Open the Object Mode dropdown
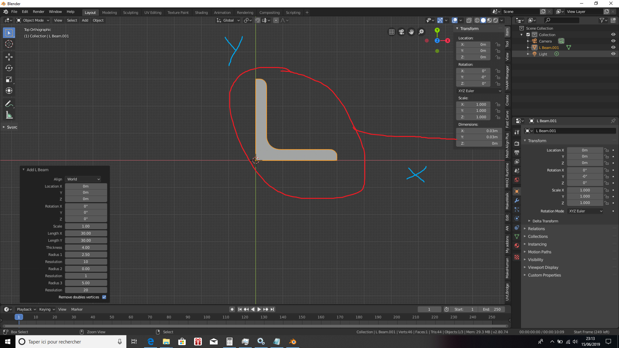The width and height of the screenshot is (619, 348). coord(32,20)
